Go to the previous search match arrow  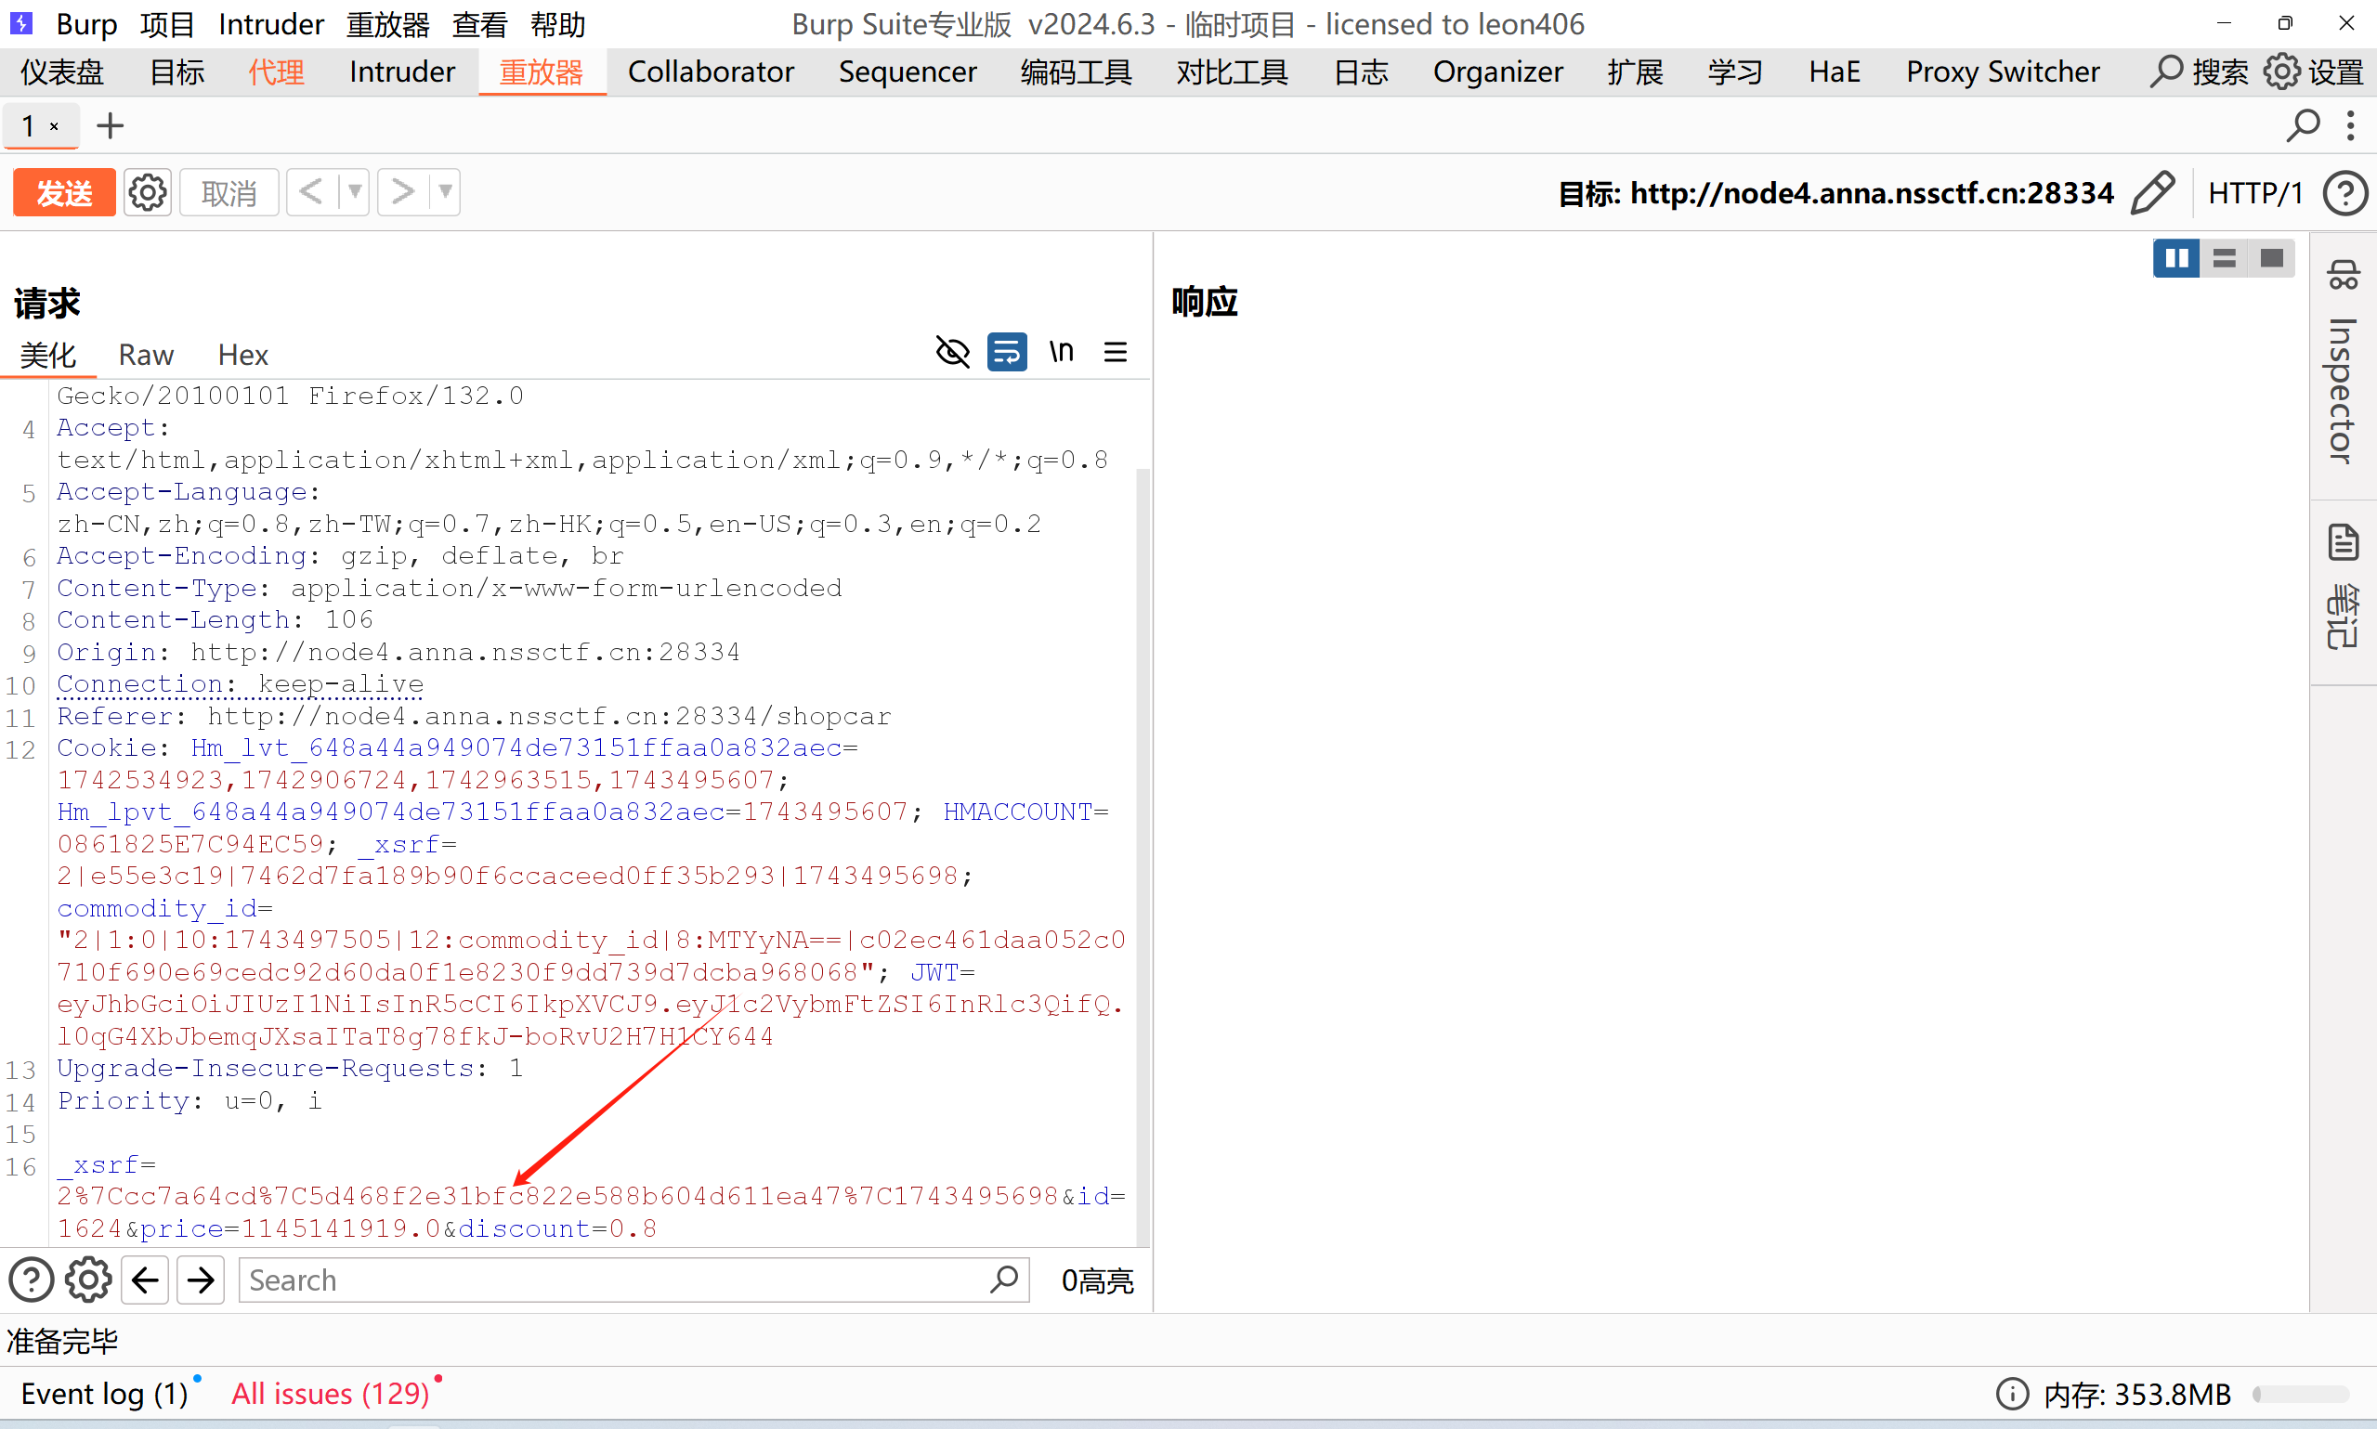tap(146, 1280)
